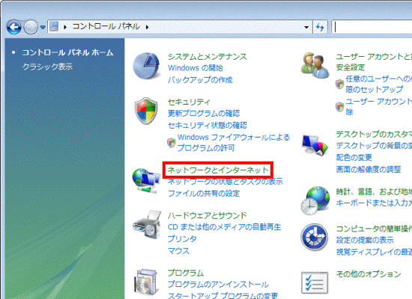The height and width of the screenshot is (299, 412).
Task: Click 更新プログラムの確認 link
Action: 204,114
